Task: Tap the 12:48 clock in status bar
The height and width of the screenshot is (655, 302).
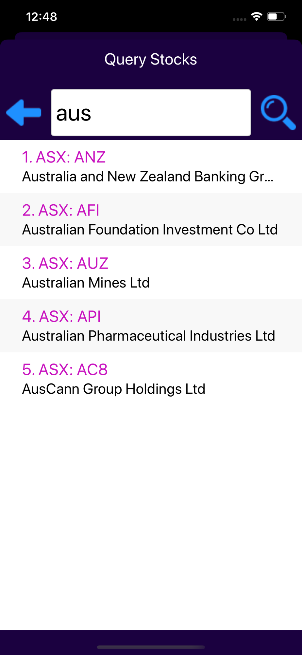Action: point(42,17)
